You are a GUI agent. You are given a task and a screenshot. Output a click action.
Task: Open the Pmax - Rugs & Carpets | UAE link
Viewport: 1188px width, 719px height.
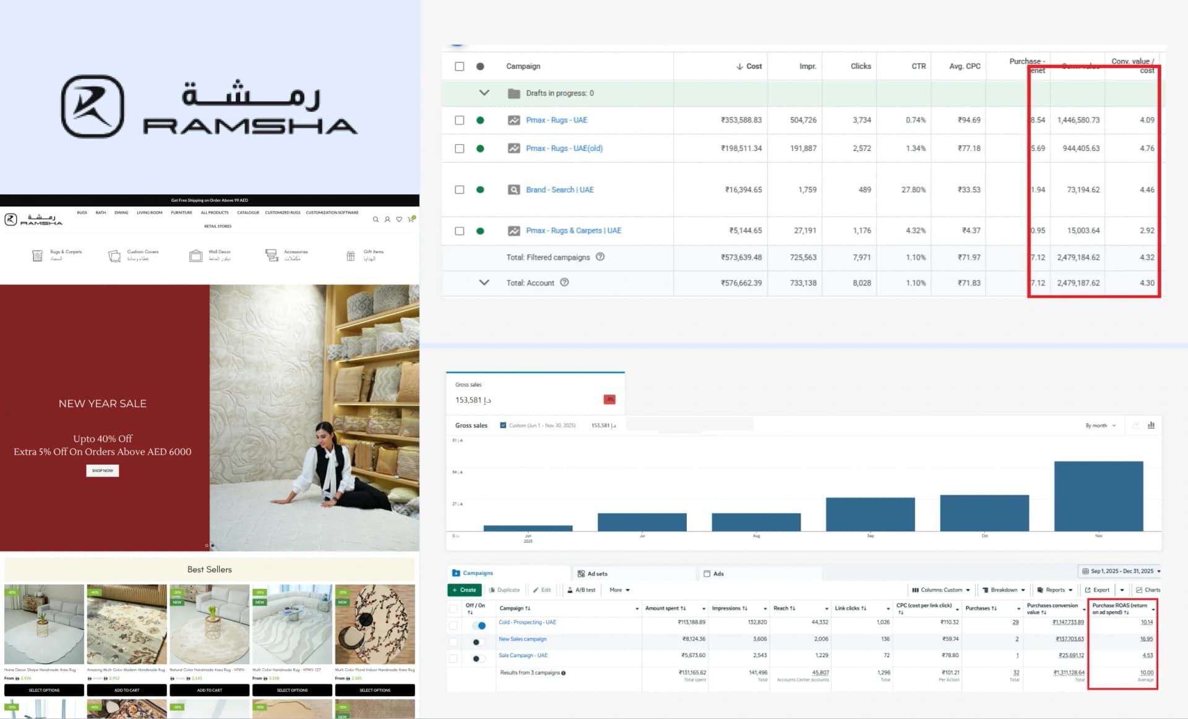click(574, 230)
